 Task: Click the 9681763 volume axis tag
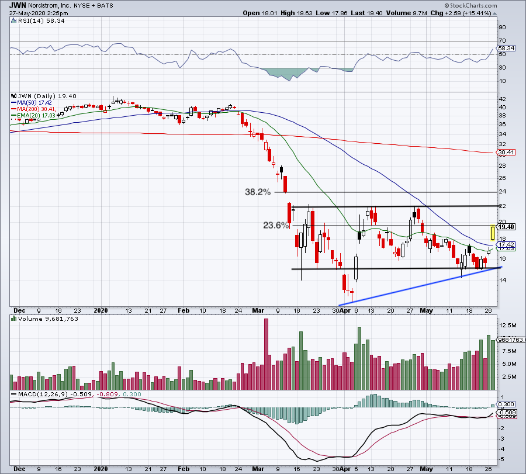pos(511,340)
